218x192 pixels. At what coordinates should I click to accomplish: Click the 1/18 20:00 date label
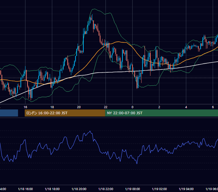(79, 189)
